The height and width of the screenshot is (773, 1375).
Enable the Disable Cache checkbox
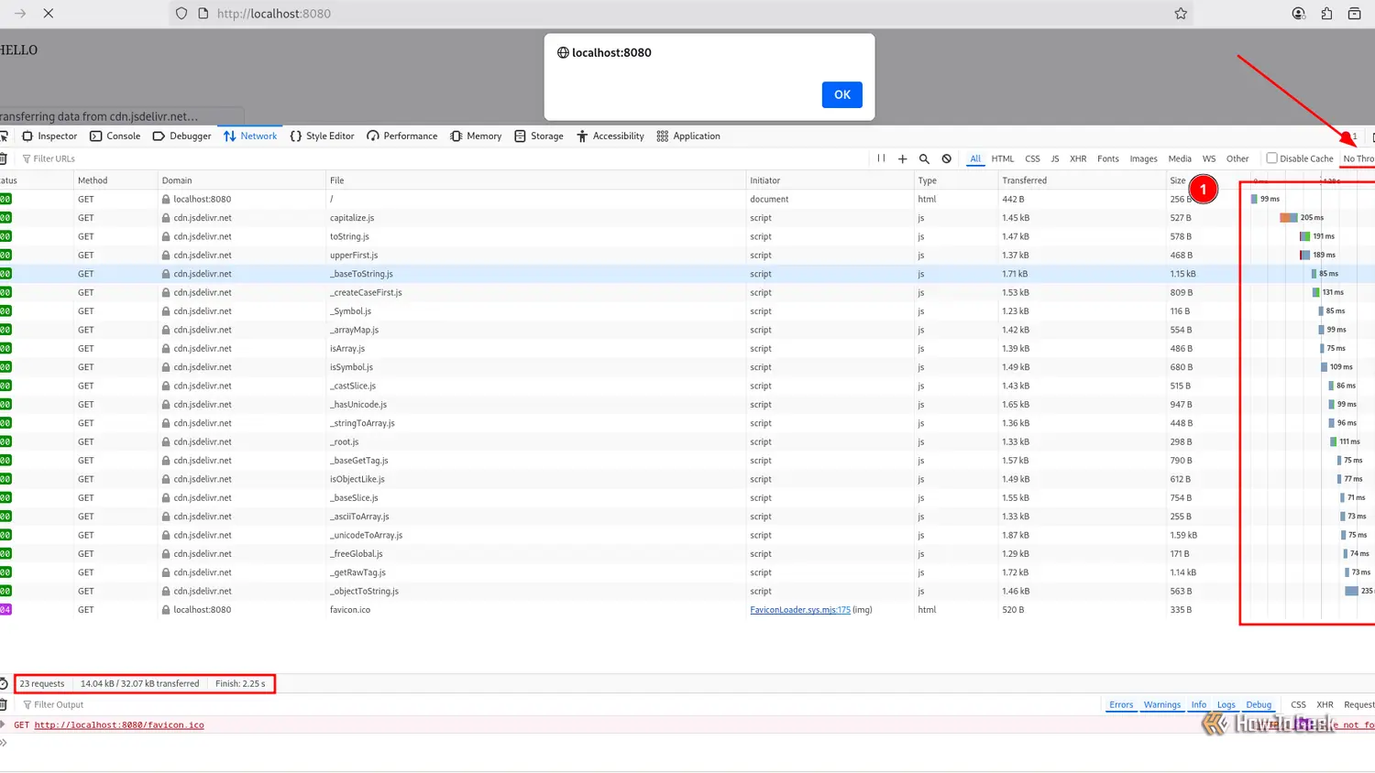[1271, 158]
